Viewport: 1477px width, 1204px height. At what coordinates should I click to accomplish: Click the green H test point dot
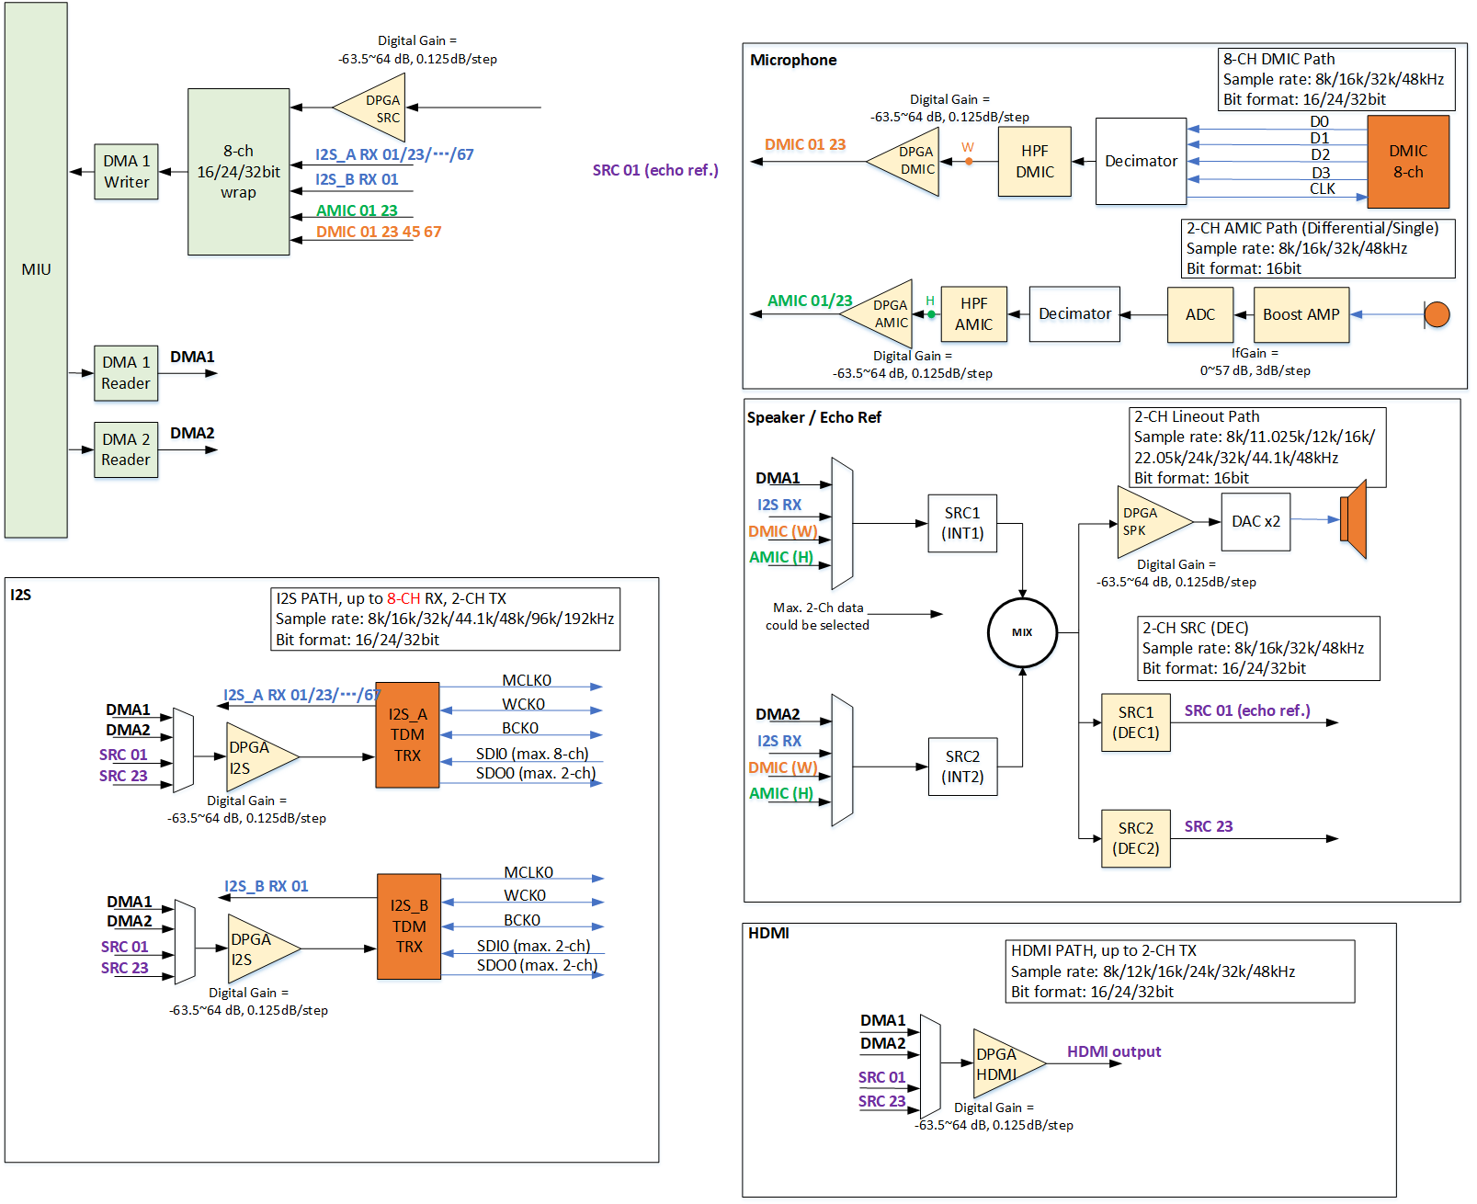point(931,314)
